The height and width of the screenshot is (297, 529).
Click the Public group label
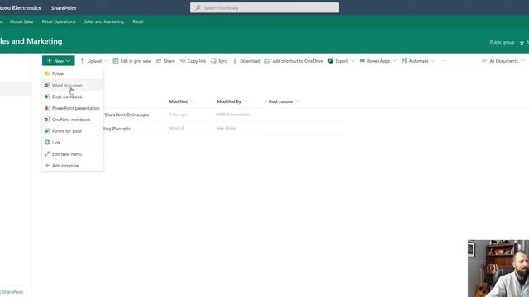coord(502,42)
